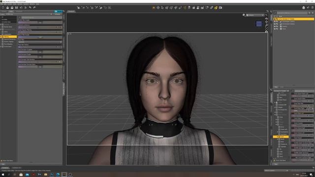Click the Save floppy-disk icon
This screenshot has width=315, height=177.
[x=16, y=8]
